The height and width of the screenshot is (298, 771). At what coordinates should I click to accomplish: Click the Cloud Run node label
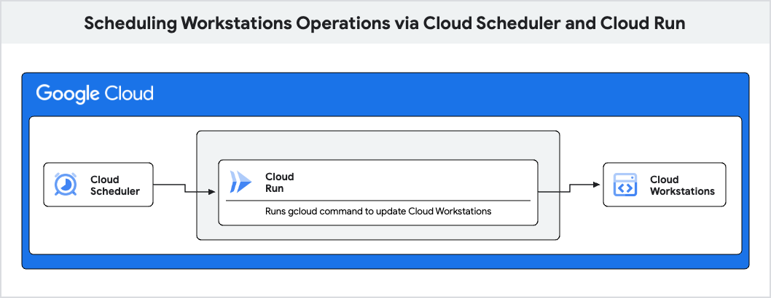(x=279, y=182)
